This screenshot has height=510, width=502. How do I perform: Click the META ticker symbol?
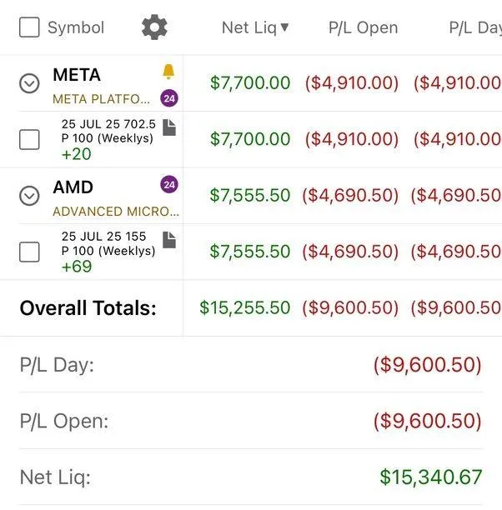[77, 75]
